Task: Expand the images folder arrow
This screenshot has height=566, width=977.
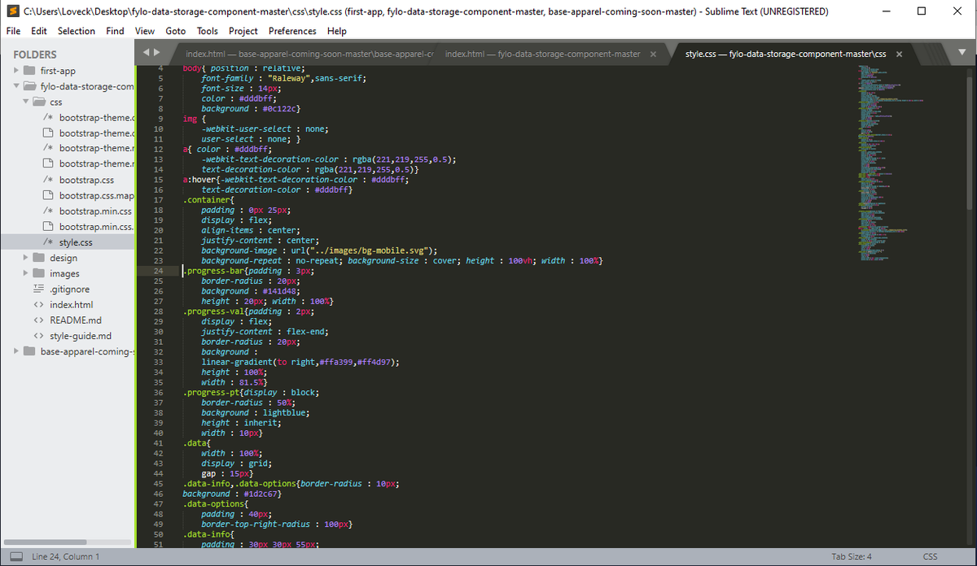Action: (x=26, y=273)
